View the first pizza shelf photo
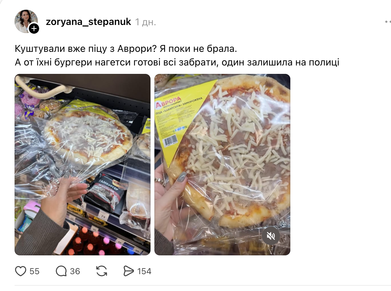This screenshot has width=391, height=291. [x=83, y=165]
